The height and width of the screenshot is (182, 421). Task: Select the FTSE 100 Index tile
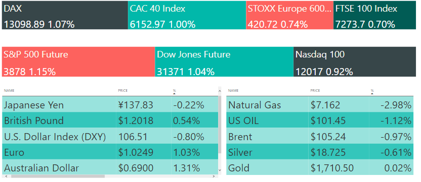(374, 15)
